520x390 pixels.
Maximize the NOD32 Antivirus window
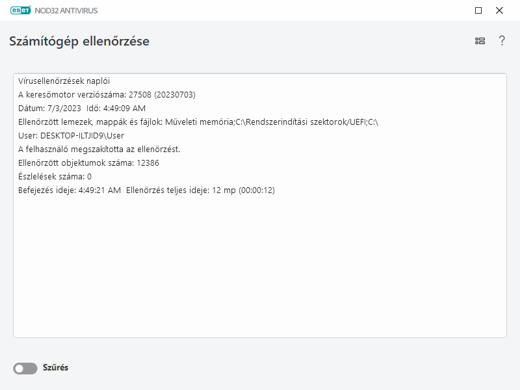(478, 10)
